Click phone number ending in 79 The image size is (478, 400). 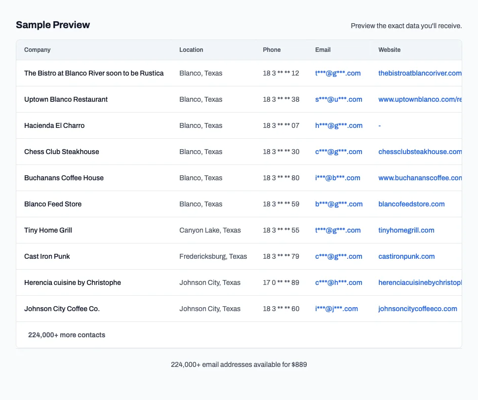[x=281, y=257]
